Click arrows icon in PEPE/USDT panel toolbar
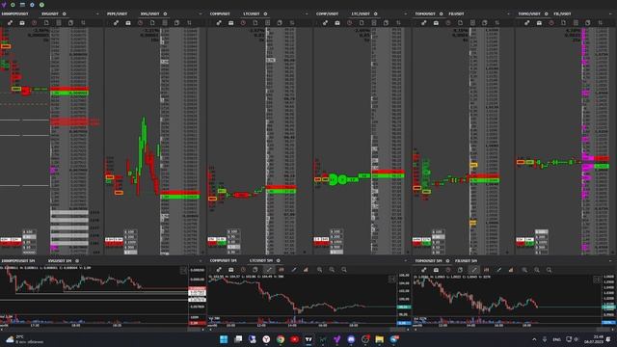The image size is (617, 347). pos(189,23)
